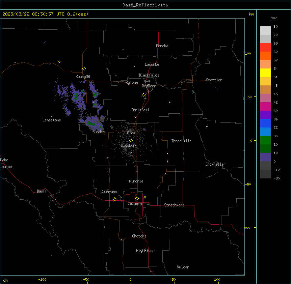This screenshot has height=284, width=291.
Task: Click the RockyMH label
Action: [x=83, y=77]
